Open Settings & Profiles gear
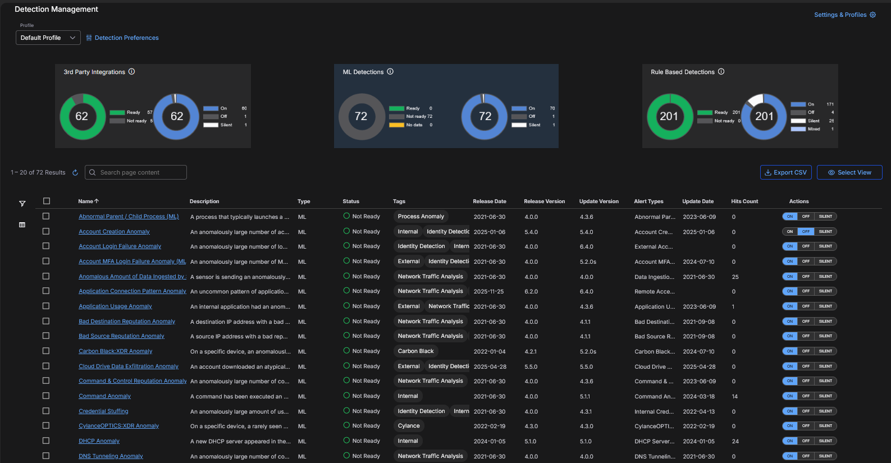 coord(872,15)
